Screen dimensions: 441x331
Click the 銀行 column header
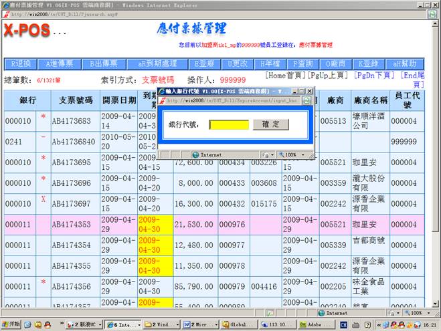28,100
